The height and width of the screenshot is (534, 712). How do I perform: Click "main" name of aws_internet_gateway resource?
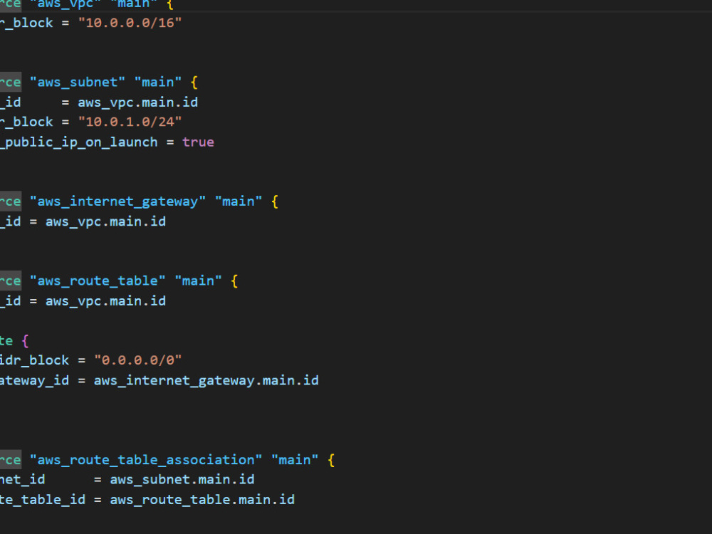pos(239,201)
